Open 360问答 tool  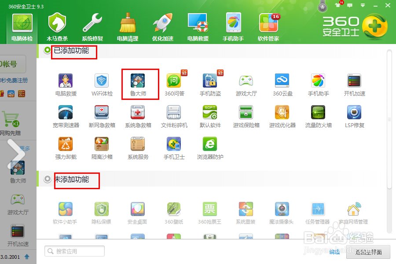174,85
